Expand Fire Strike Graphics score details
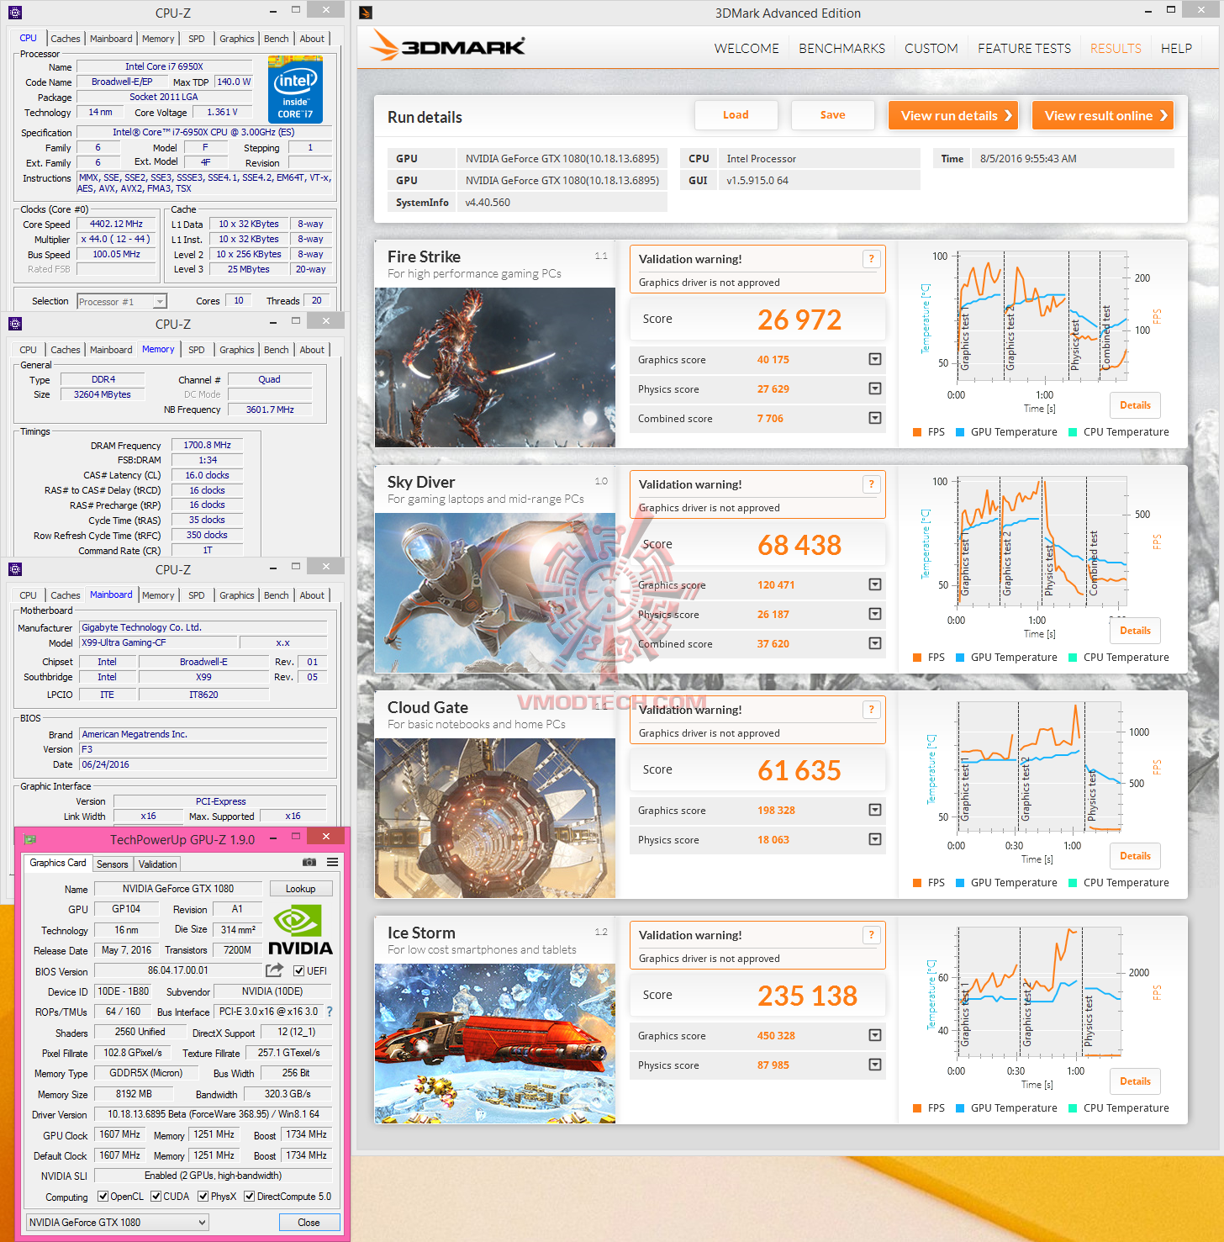1224x1242 pixels. [875, 359]
